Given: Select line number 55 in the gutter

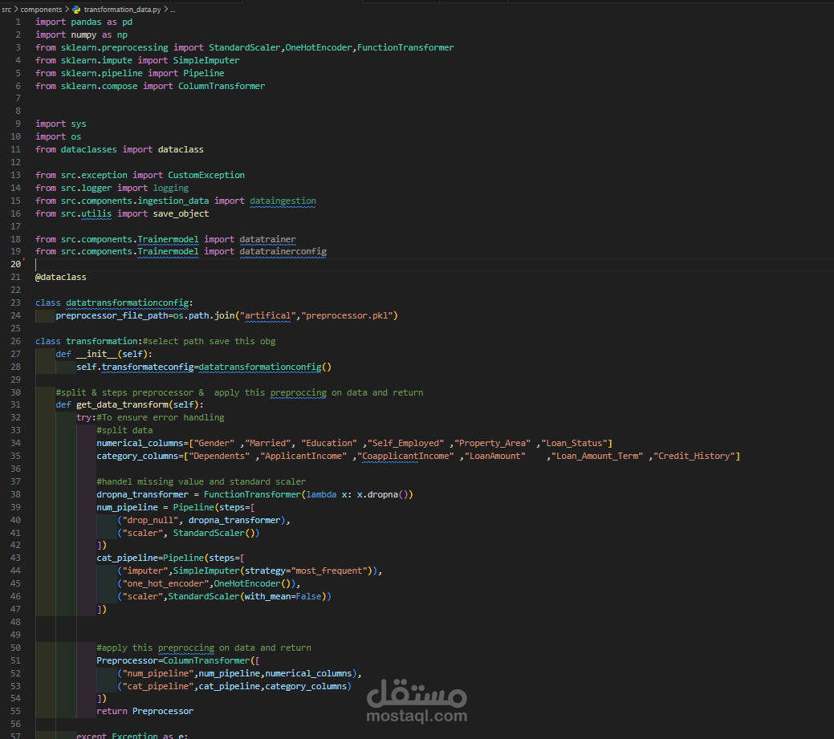Looking at the screenshot, I should (15, 711).
